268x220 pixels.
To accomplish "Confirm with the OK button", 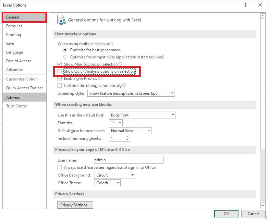I will click(x=226, y=214).
